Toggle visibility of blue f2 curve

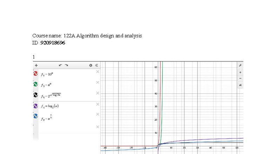click(x=36, y=116)
